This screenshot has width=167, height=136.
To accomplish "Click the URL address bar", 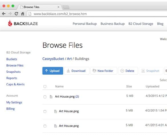I will tap(97, 14).
